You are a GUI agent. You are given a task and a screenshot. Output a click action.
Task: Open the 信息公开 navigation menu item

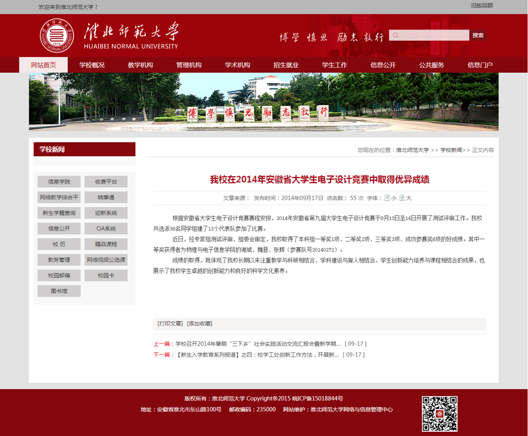[382, 65]
